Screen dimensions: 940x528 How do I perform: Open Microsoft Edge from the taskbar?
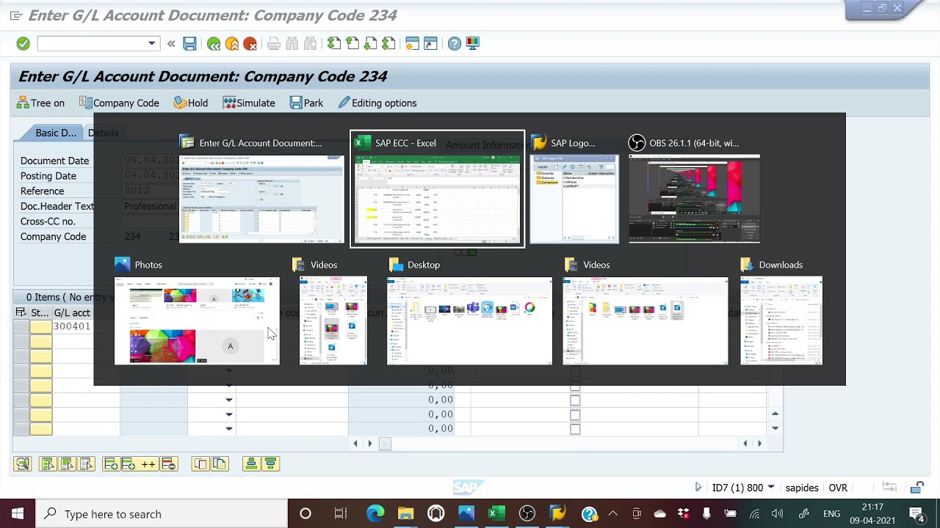(x=375, y=514)
